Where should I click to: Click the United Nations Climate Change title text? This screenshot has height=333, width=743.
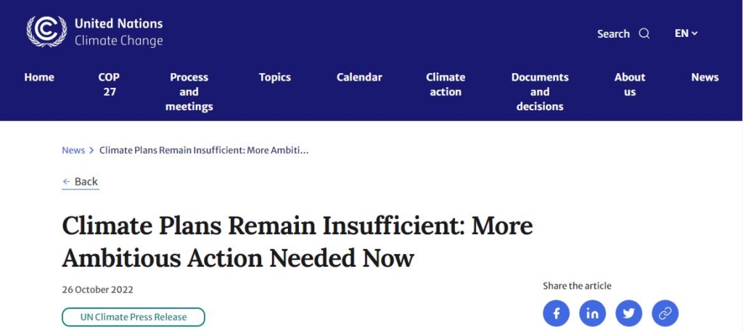[x=119, y=32]
